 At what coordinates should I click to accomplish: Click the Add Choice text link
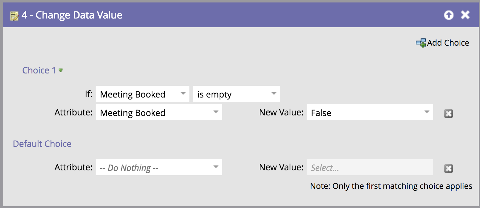448,43
